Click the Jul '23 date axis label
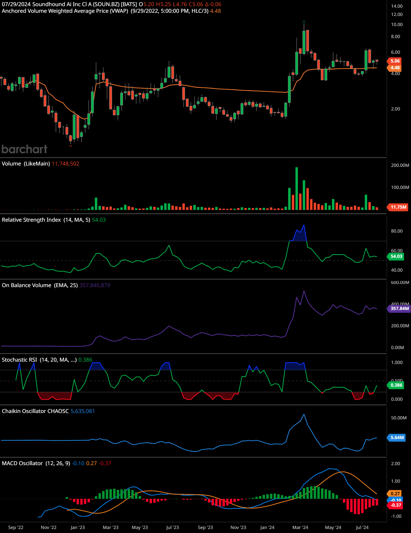411x533 pixels. pyautogui.click(x=172, y=527)
